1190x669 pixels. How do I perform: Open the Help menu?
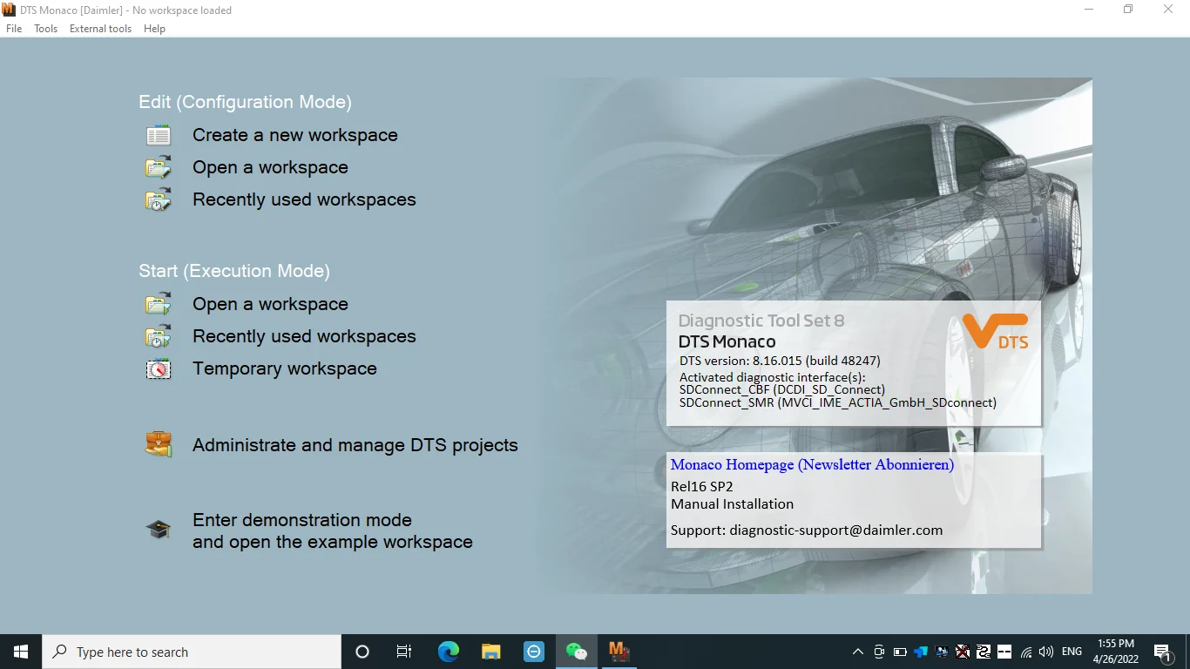click(x=154, y=29)
